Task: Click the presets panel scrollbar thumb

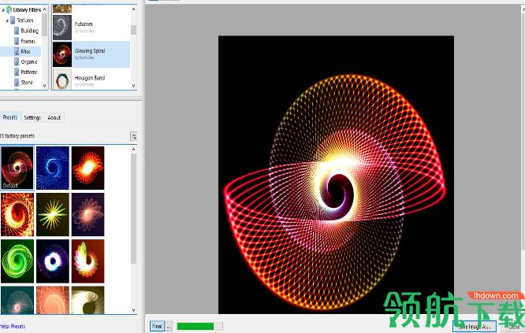Action: (133, 209)
